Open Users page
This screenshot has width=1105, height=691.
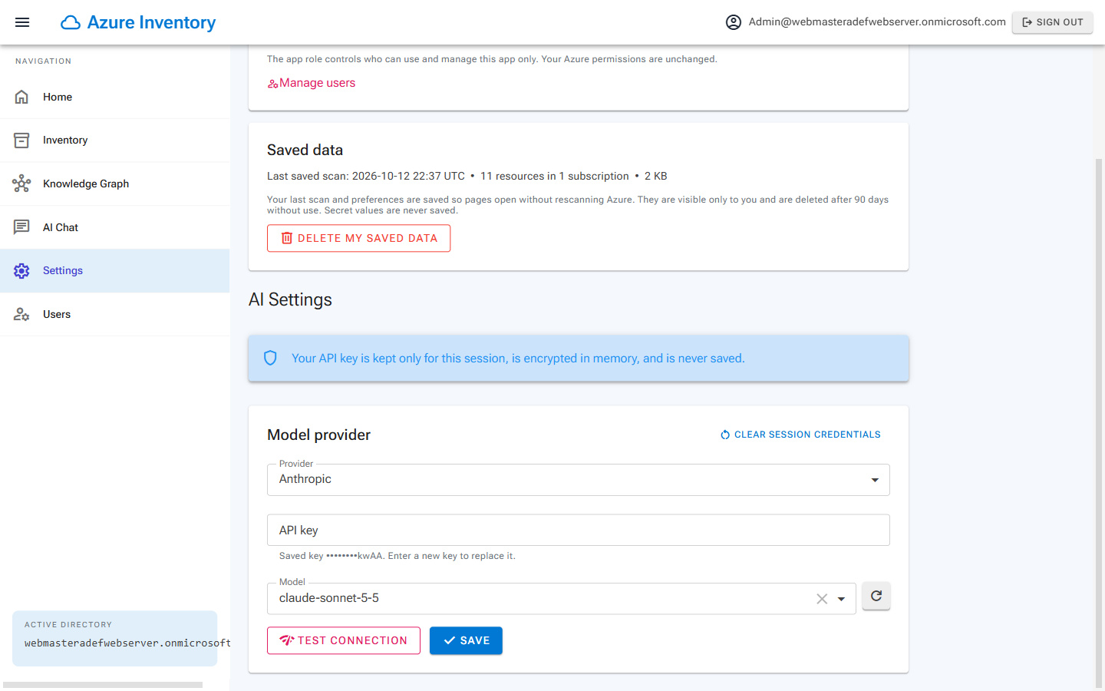click(115, 314)
